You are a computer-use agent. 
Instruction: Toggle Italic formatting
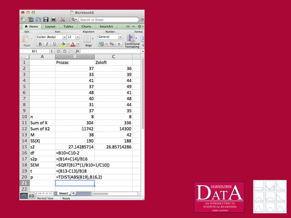click(47, 44)
